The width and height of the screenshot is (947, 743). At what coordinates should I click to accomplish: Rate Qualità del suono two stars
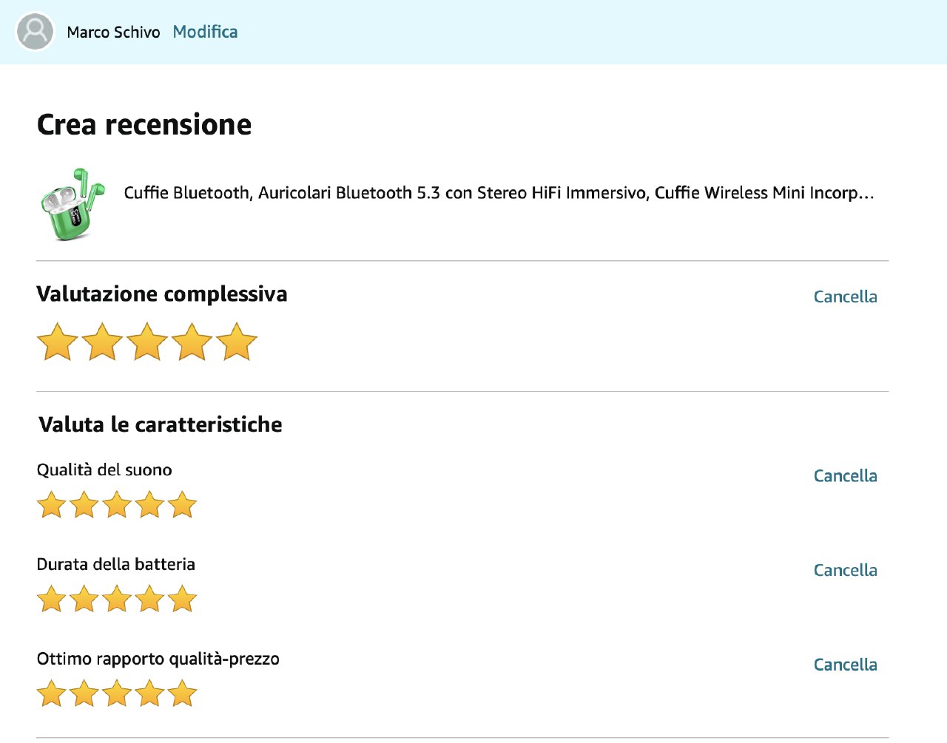click(84, 506)
